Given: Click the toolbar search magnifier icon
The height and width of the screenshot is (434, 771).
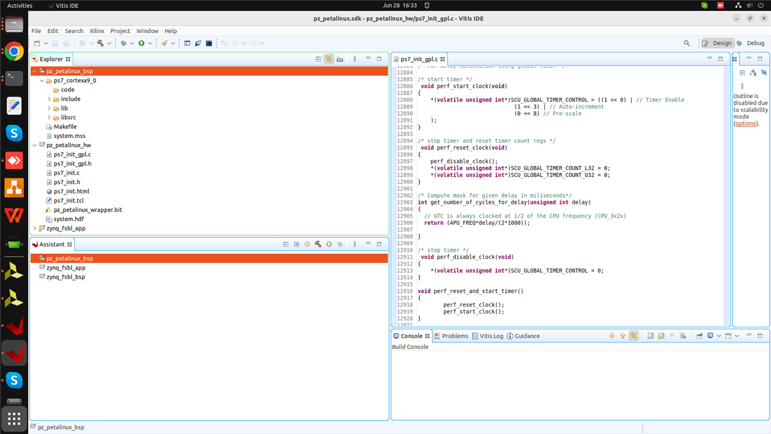Looking at the screenshot, I should pyautogui.click(x=687, y=43).
